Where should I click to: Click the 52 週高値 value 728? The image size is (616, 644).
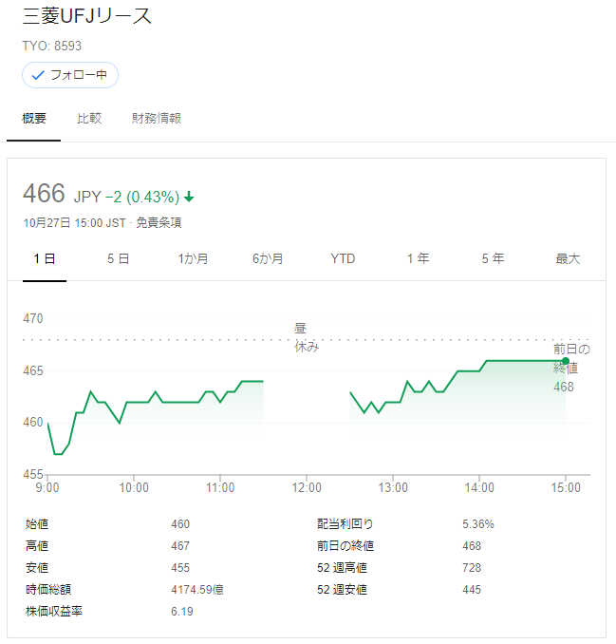point(472,568)
